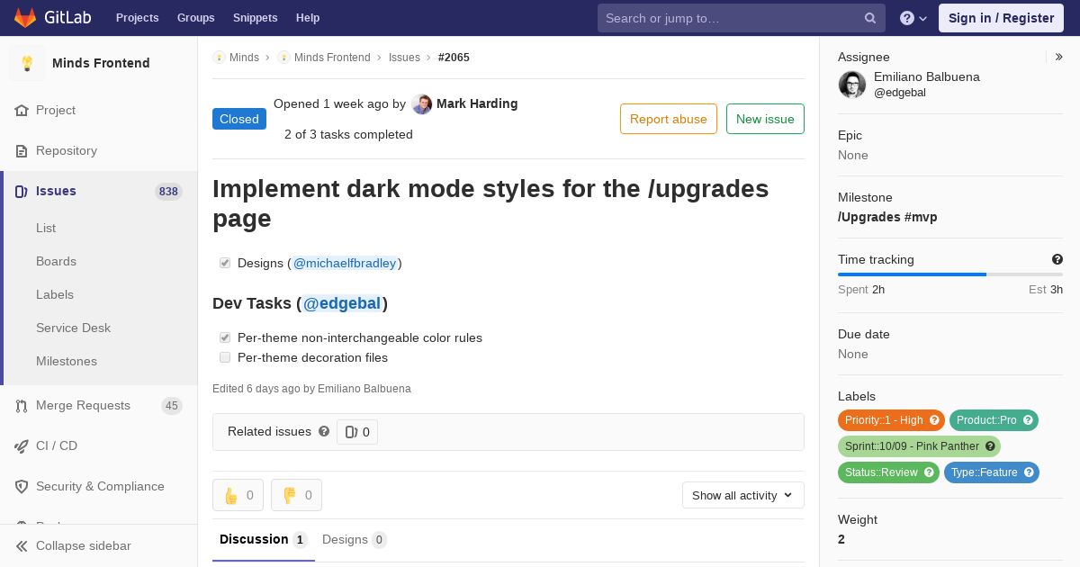Open issues List in sidebar
This screenshot has height=567, width=1080.
click(46, 228)
